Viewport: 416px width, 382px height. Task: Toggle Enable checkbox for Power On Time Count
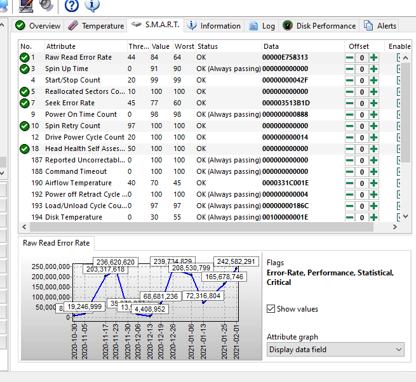pyautogui.click(x=398, y=114)
